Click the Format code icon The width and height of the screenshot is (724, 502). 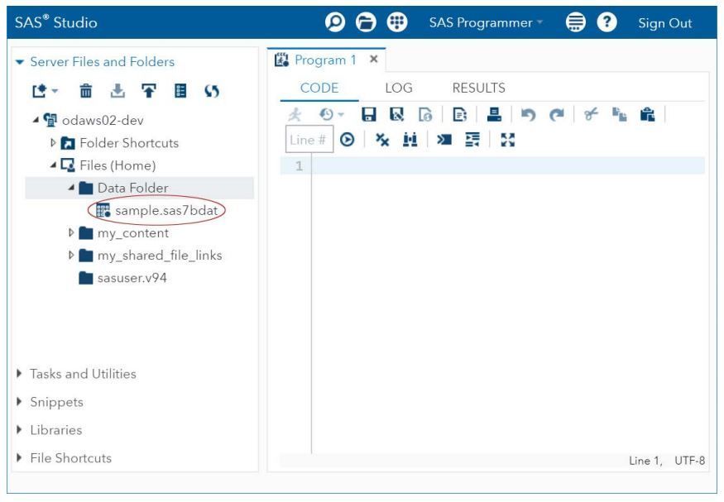(x=472, y=139)
